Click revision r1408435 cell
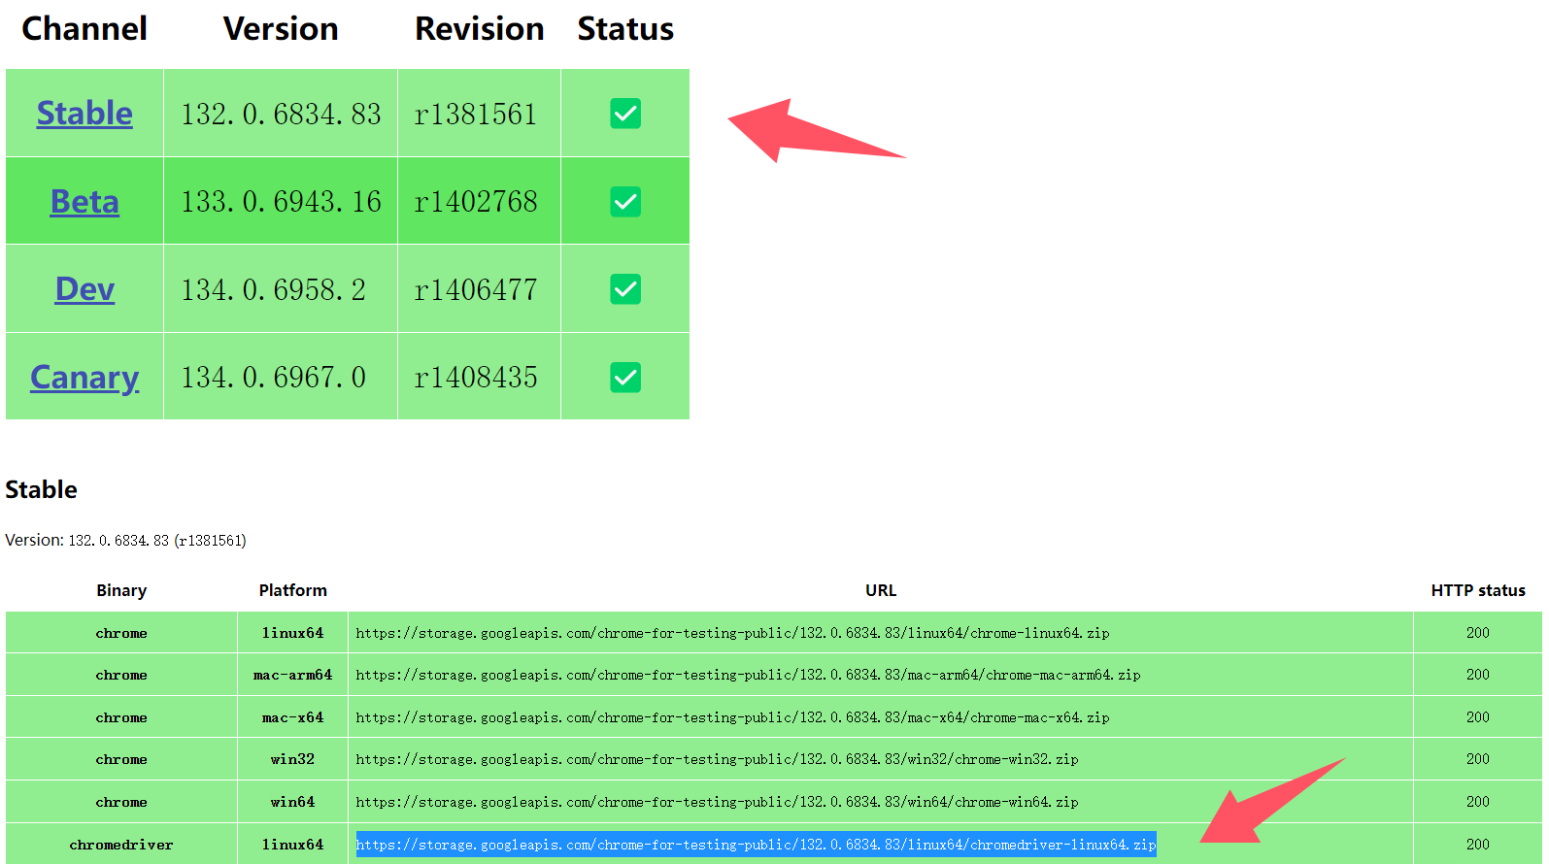The width and height of the screenshot is (1549, 864). coord(479,378)
